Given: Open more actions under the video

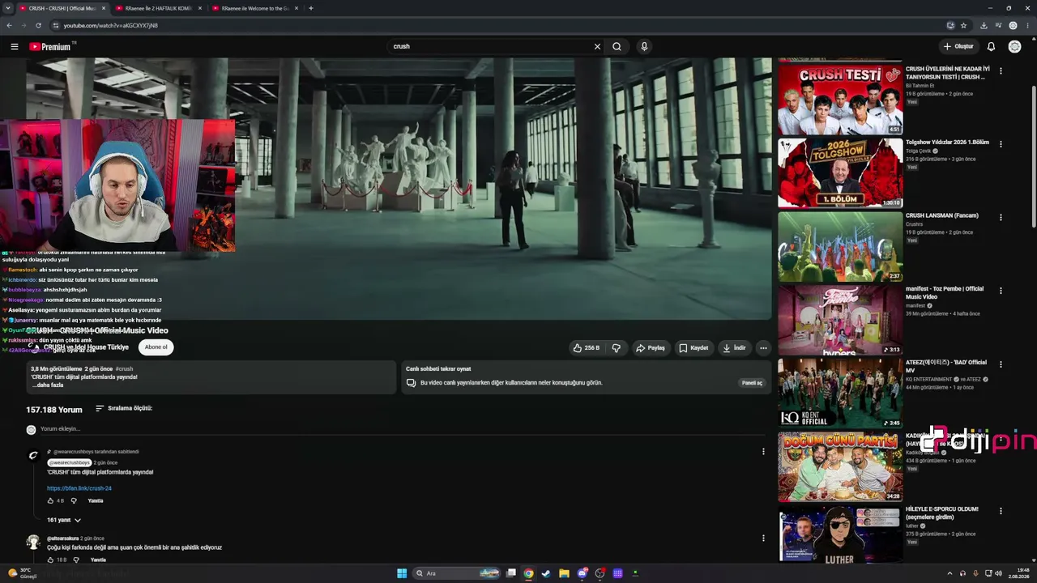Looking at the screenshot, I should click(x=763, y=348).
